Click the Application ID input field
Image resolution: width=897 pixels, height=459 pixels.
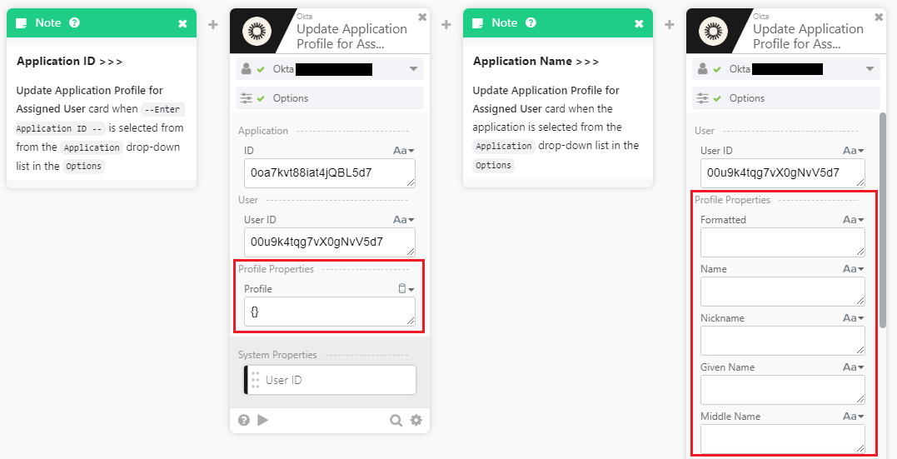tap(329, 173)
